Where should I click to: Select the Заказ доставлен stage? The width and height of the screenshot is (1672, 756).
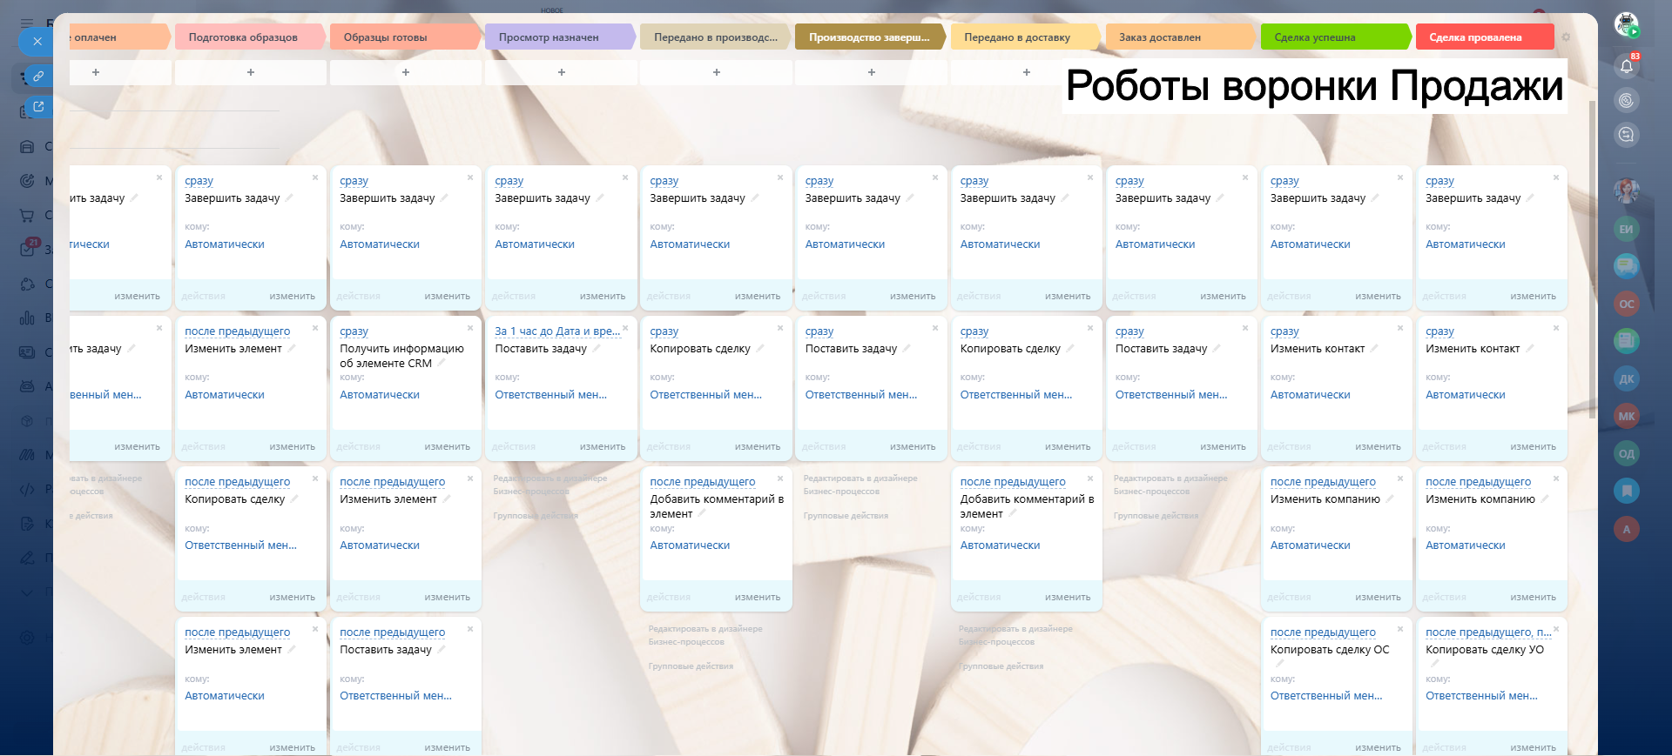pyautogui.click(x=1181, y=37)
